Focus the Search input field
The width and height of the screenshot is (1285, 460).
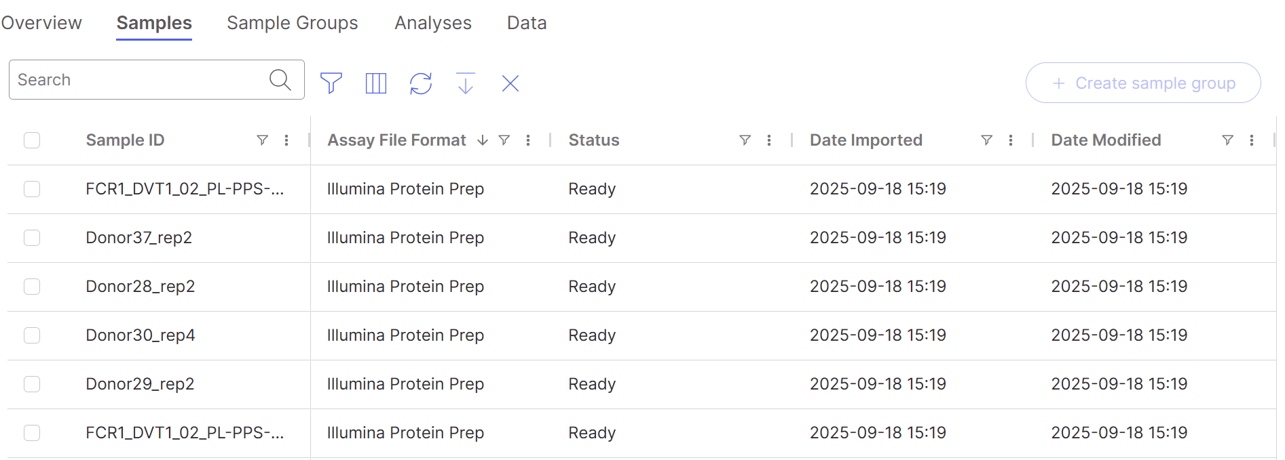tap(136, 79)
